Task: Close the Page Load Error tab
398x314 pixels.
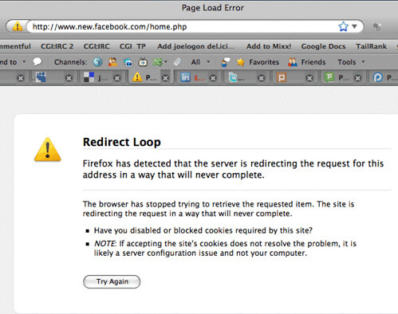Action: point(165,78)
